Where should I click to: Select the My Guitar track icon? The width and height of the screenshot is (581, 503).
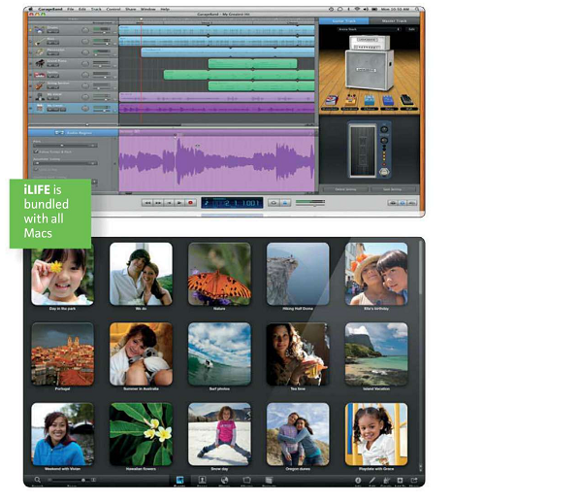coord(39,108)
